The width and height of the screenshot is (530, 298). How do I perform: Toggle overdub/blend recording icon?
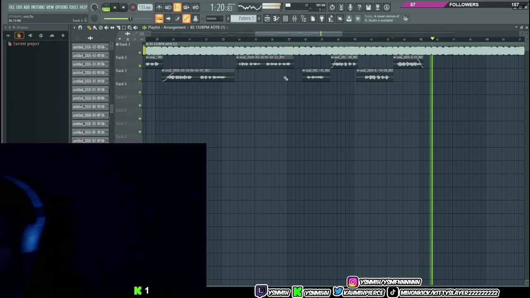pos(186,7)
